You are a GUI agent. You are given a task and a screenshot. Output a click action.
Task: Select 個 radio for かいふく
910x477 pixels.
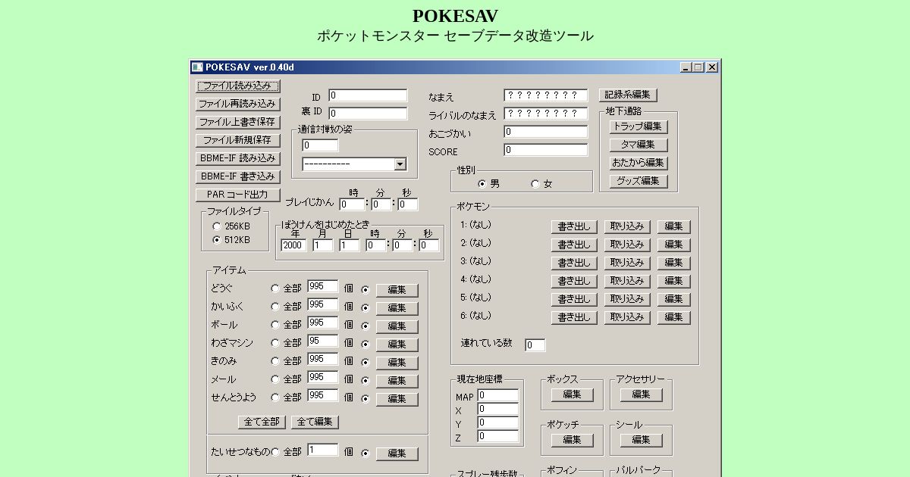point(366,307)
